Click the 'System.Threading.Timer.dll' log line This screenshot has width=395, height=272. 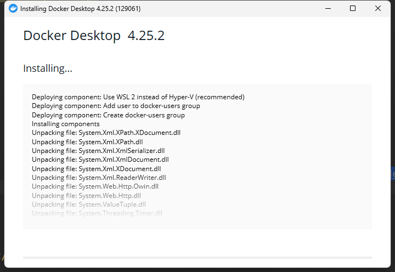(97, 213)
